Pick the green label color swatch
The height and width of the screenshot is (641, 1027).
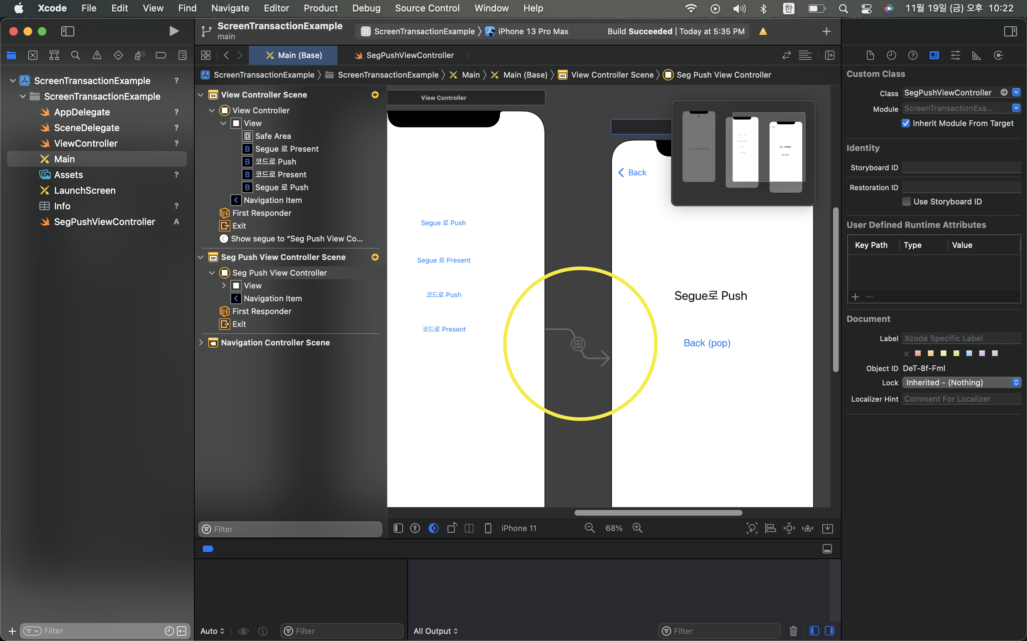tap(956, 353)
